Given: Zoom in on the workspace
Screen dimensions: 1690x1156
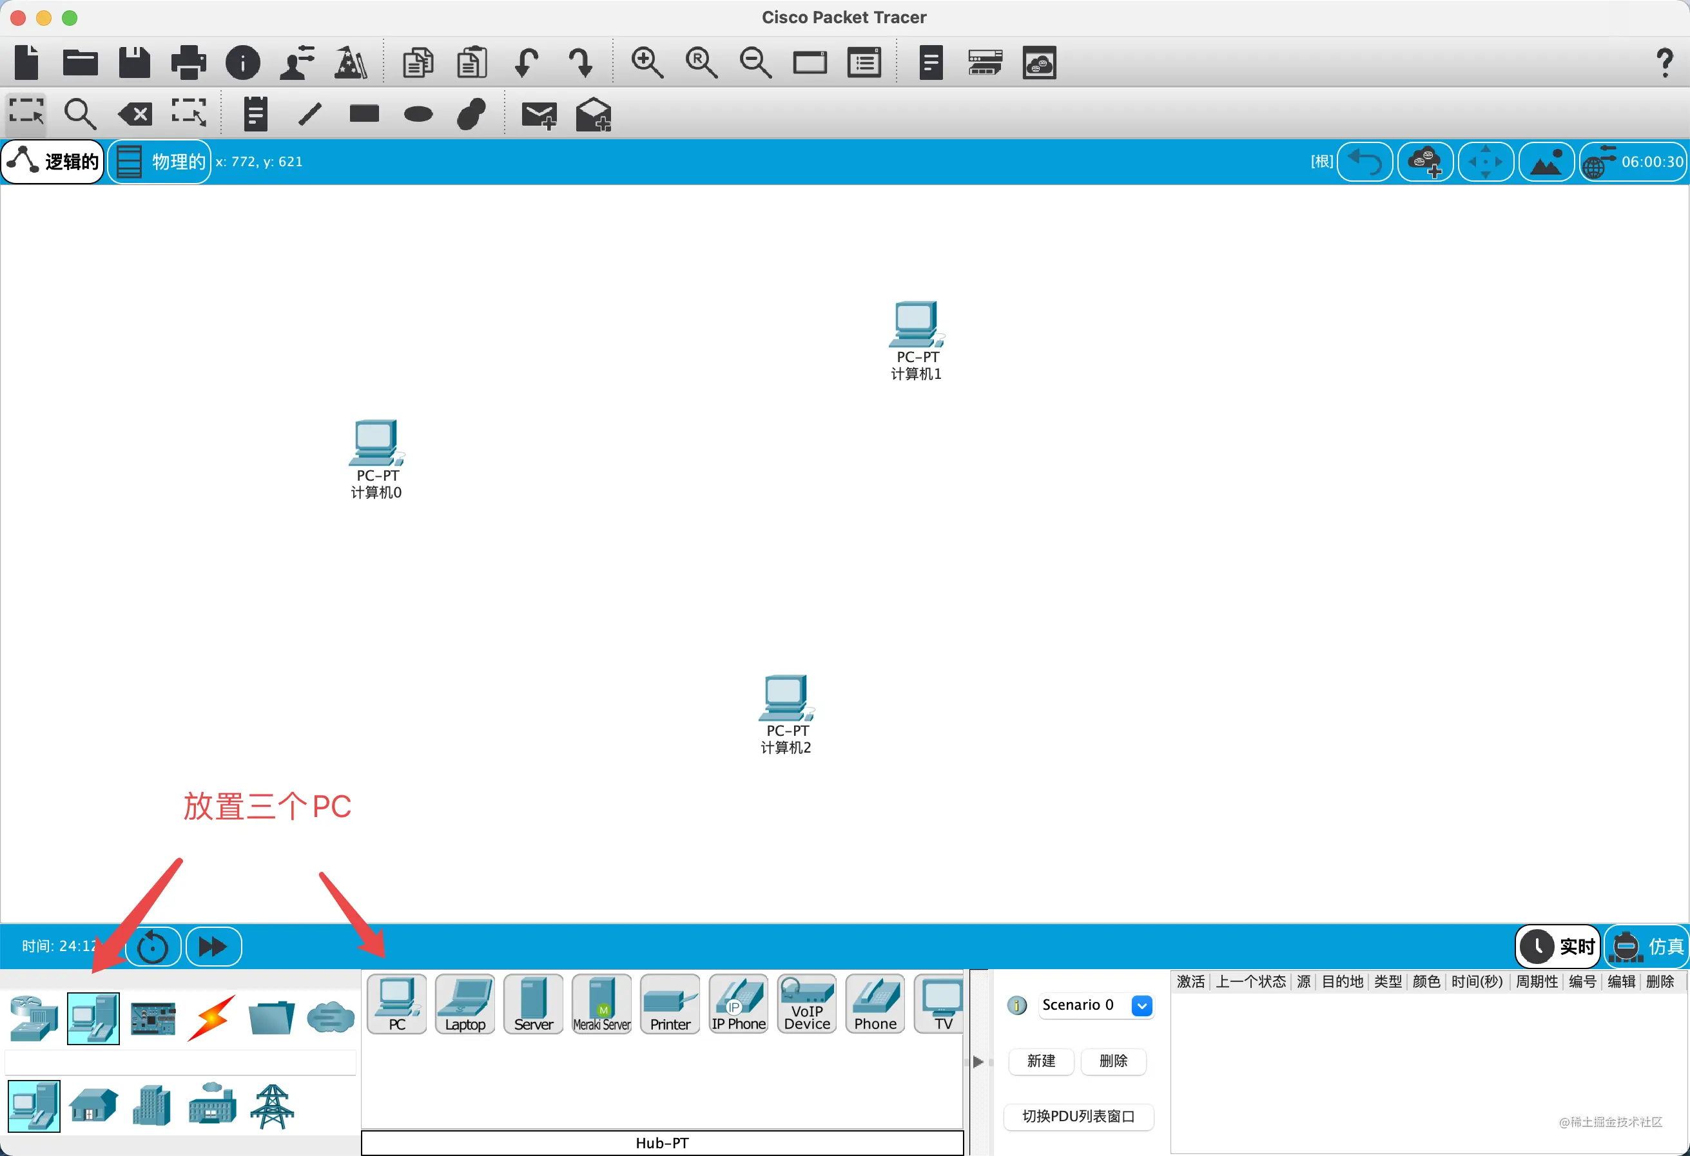Looking at the screenshot, I should [x=646, y=63].
